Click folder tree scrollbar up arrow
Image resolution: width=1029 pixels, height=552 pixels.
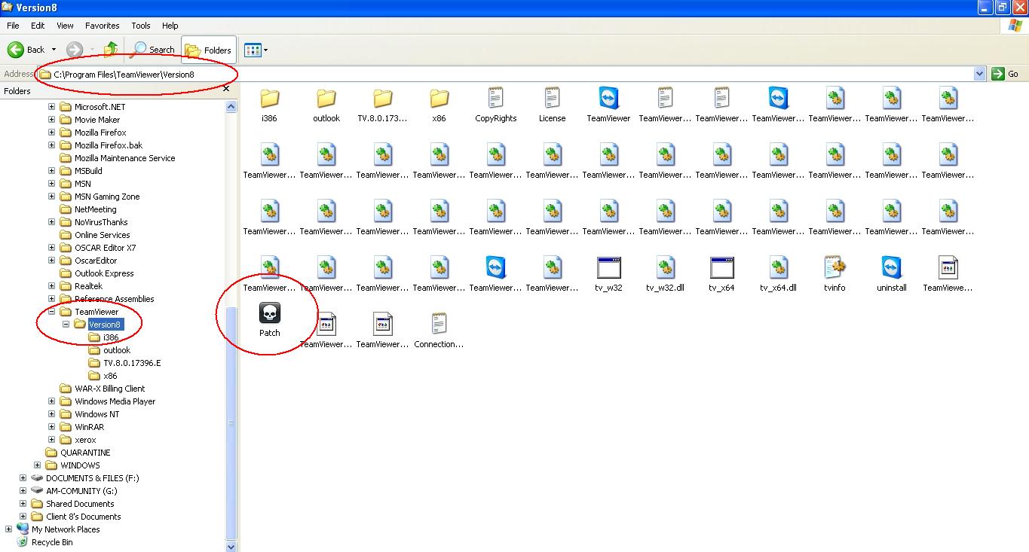231,107
